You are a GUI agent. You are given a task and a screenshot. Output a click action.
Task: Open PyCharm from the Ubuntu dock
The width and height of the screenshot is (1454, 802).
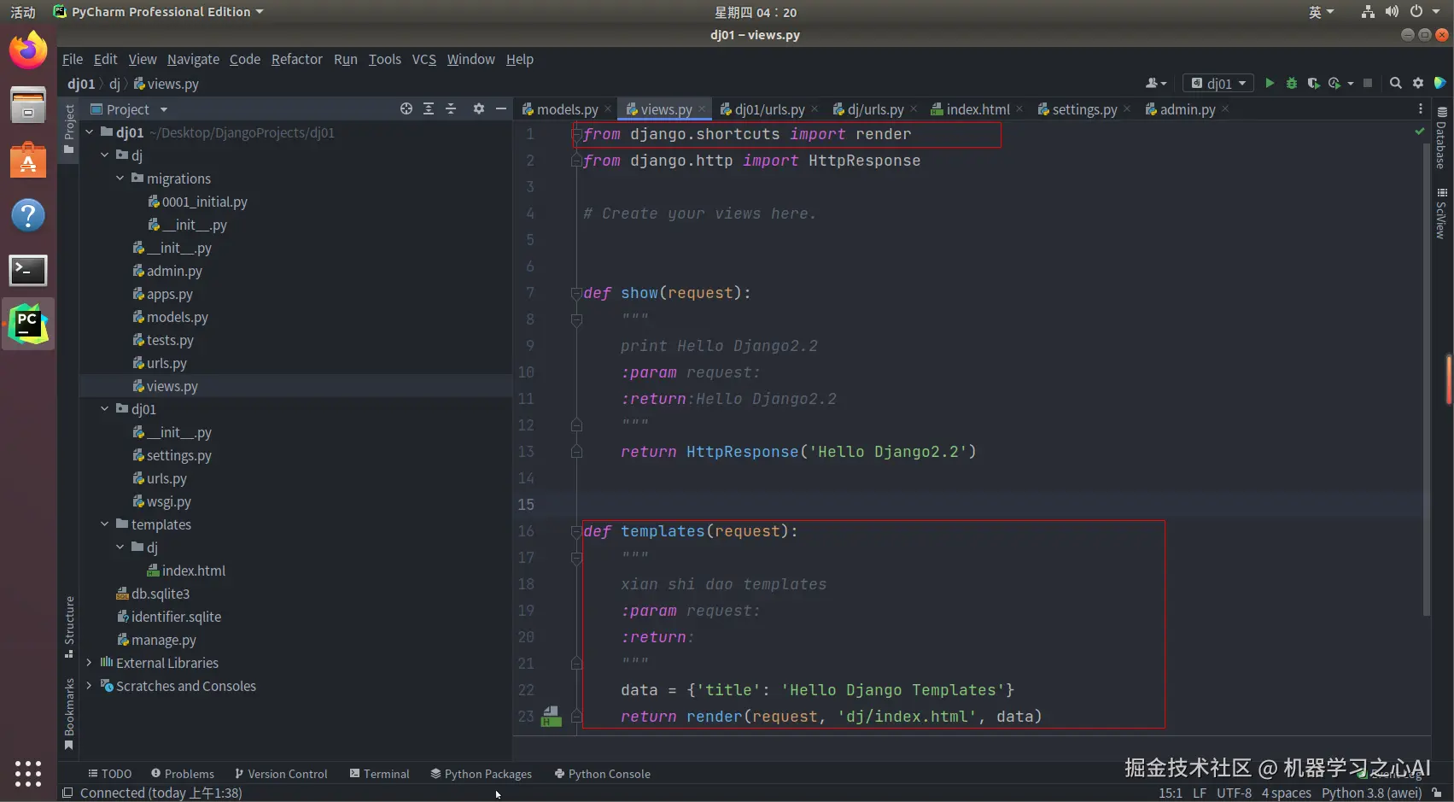(x=28, y=324)
